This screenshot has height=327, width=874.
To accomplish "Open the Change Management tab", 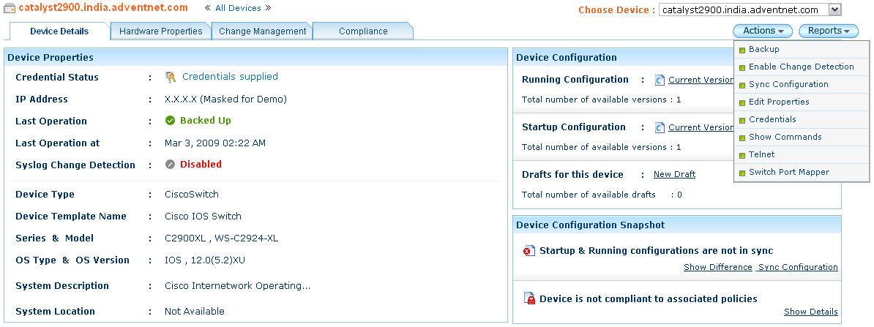I will tap(262, 31).
